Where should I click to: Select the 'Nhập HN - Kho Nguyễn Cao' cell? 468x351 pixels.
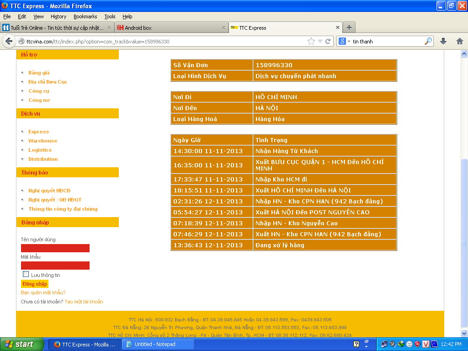pyautogui.click(x=325, y=223)
